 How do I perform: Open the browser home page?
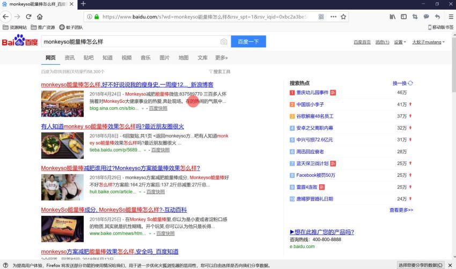40,17
